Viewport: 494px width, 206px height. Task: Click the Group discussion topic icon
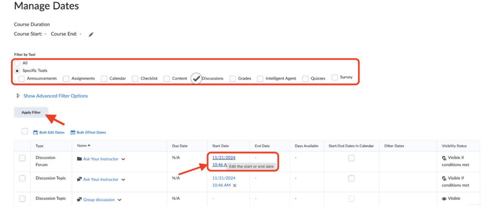pyautogui.click(x=79, y=200)
